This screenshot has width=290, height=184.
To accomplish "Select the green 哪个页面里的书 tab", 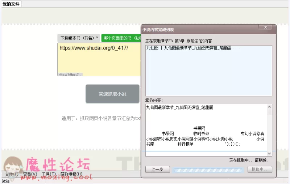I will [121, 38].
